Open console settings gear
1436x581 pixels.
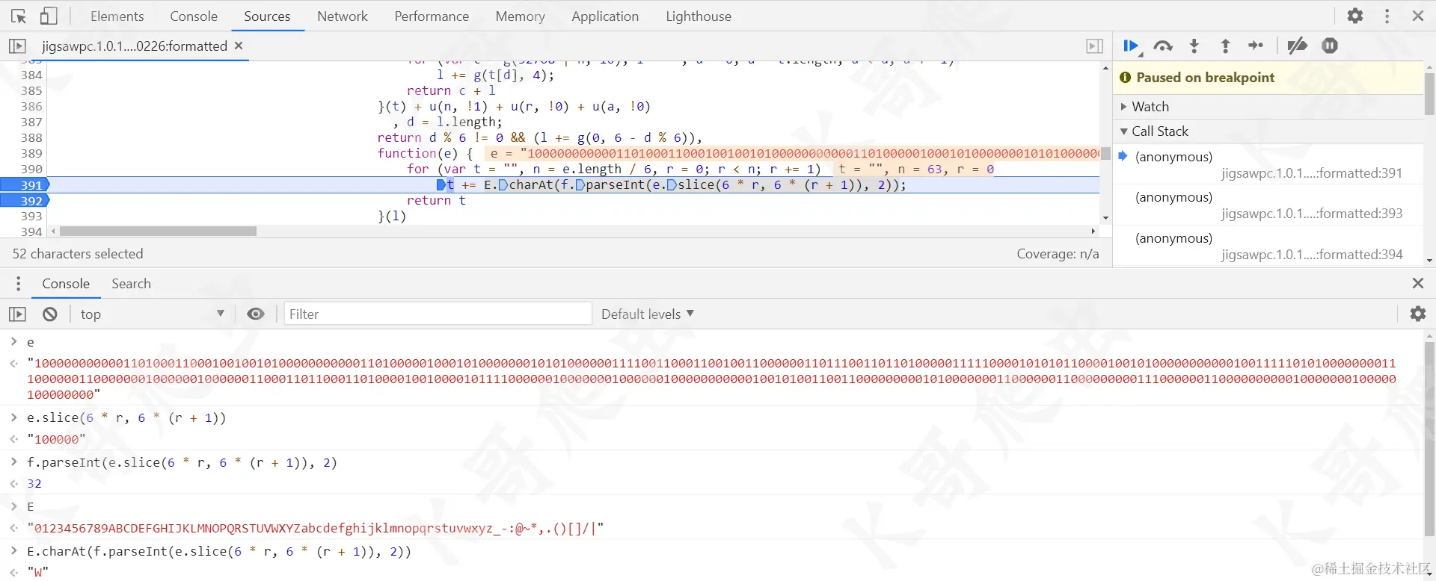[x=1417, y=314]
